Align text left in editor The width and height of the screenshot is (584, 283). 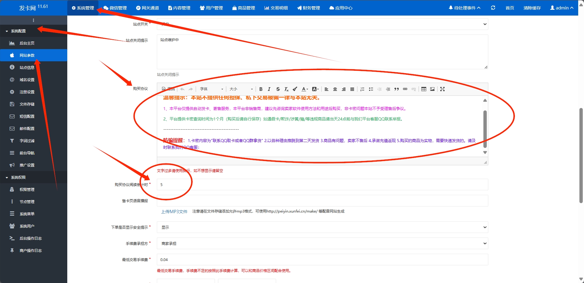[x=326, y=89]
